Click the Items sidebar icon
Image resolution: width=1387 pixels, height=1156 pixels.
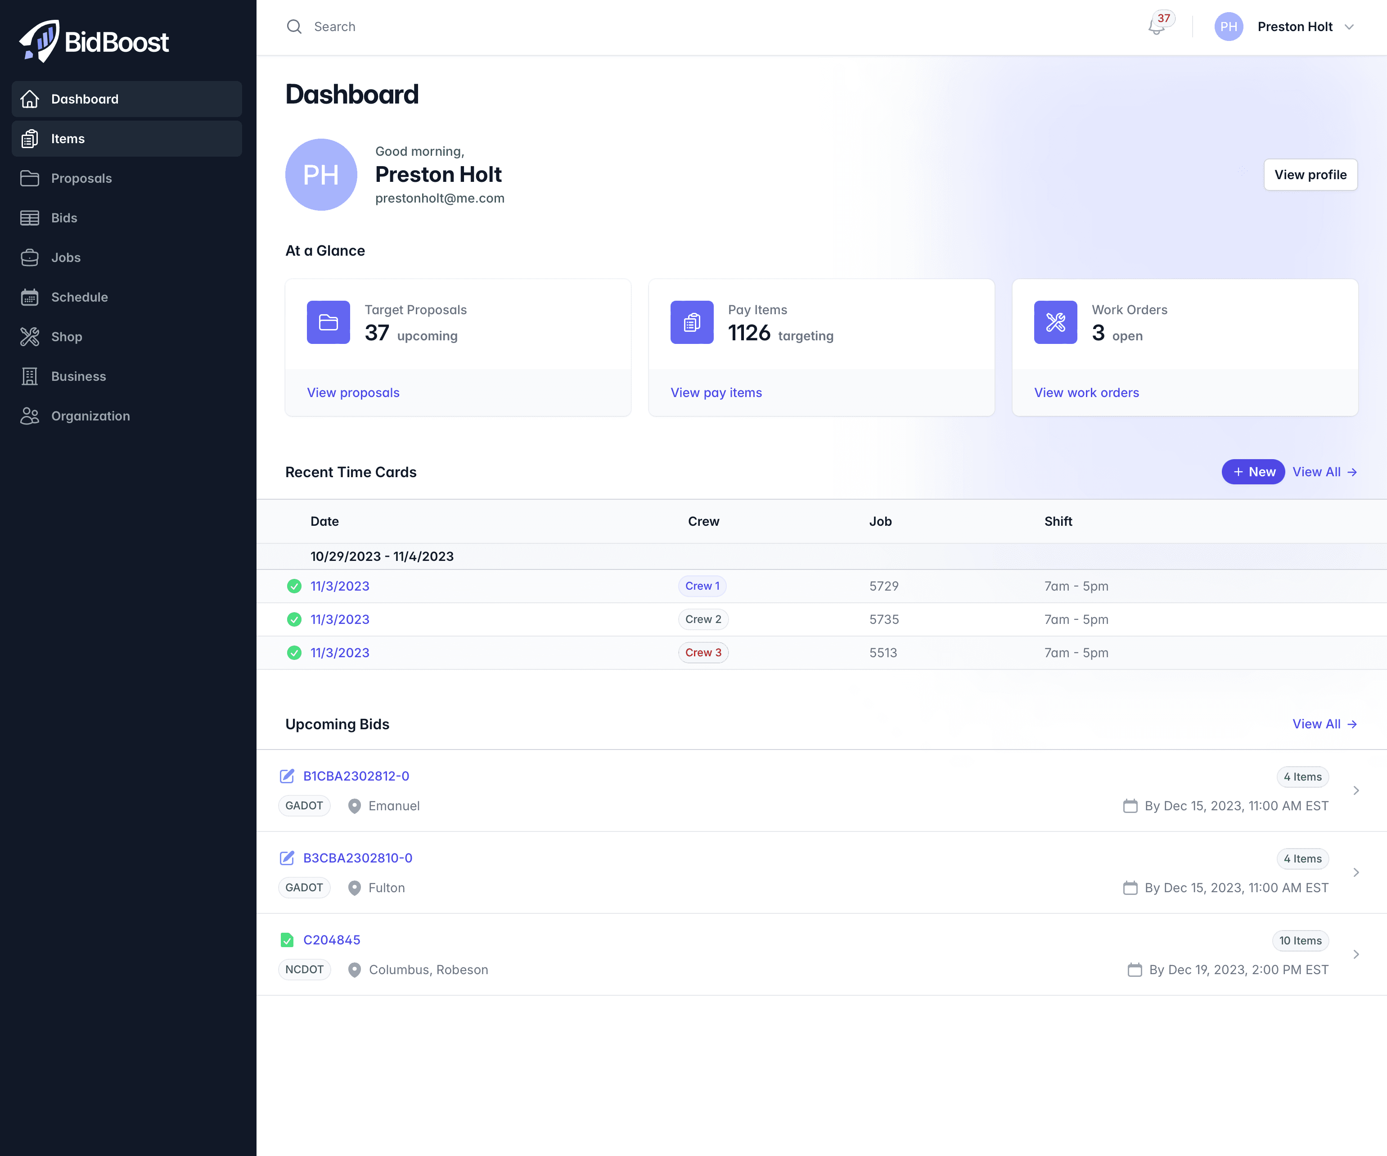pyautogui.click(x=31, y=137)
